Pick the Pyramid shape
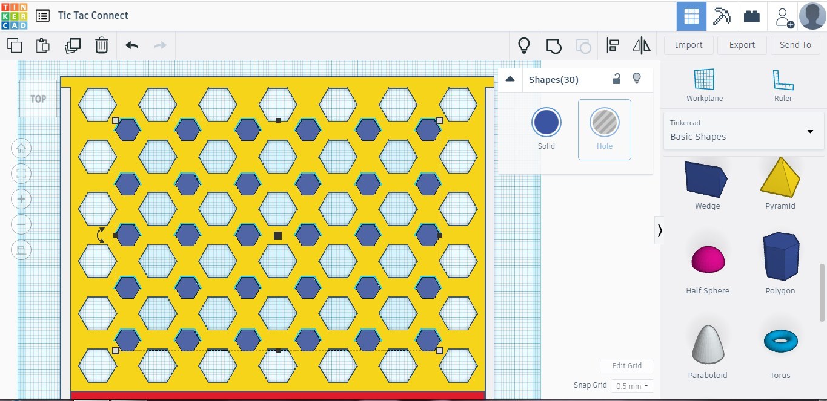 [780, 184]
